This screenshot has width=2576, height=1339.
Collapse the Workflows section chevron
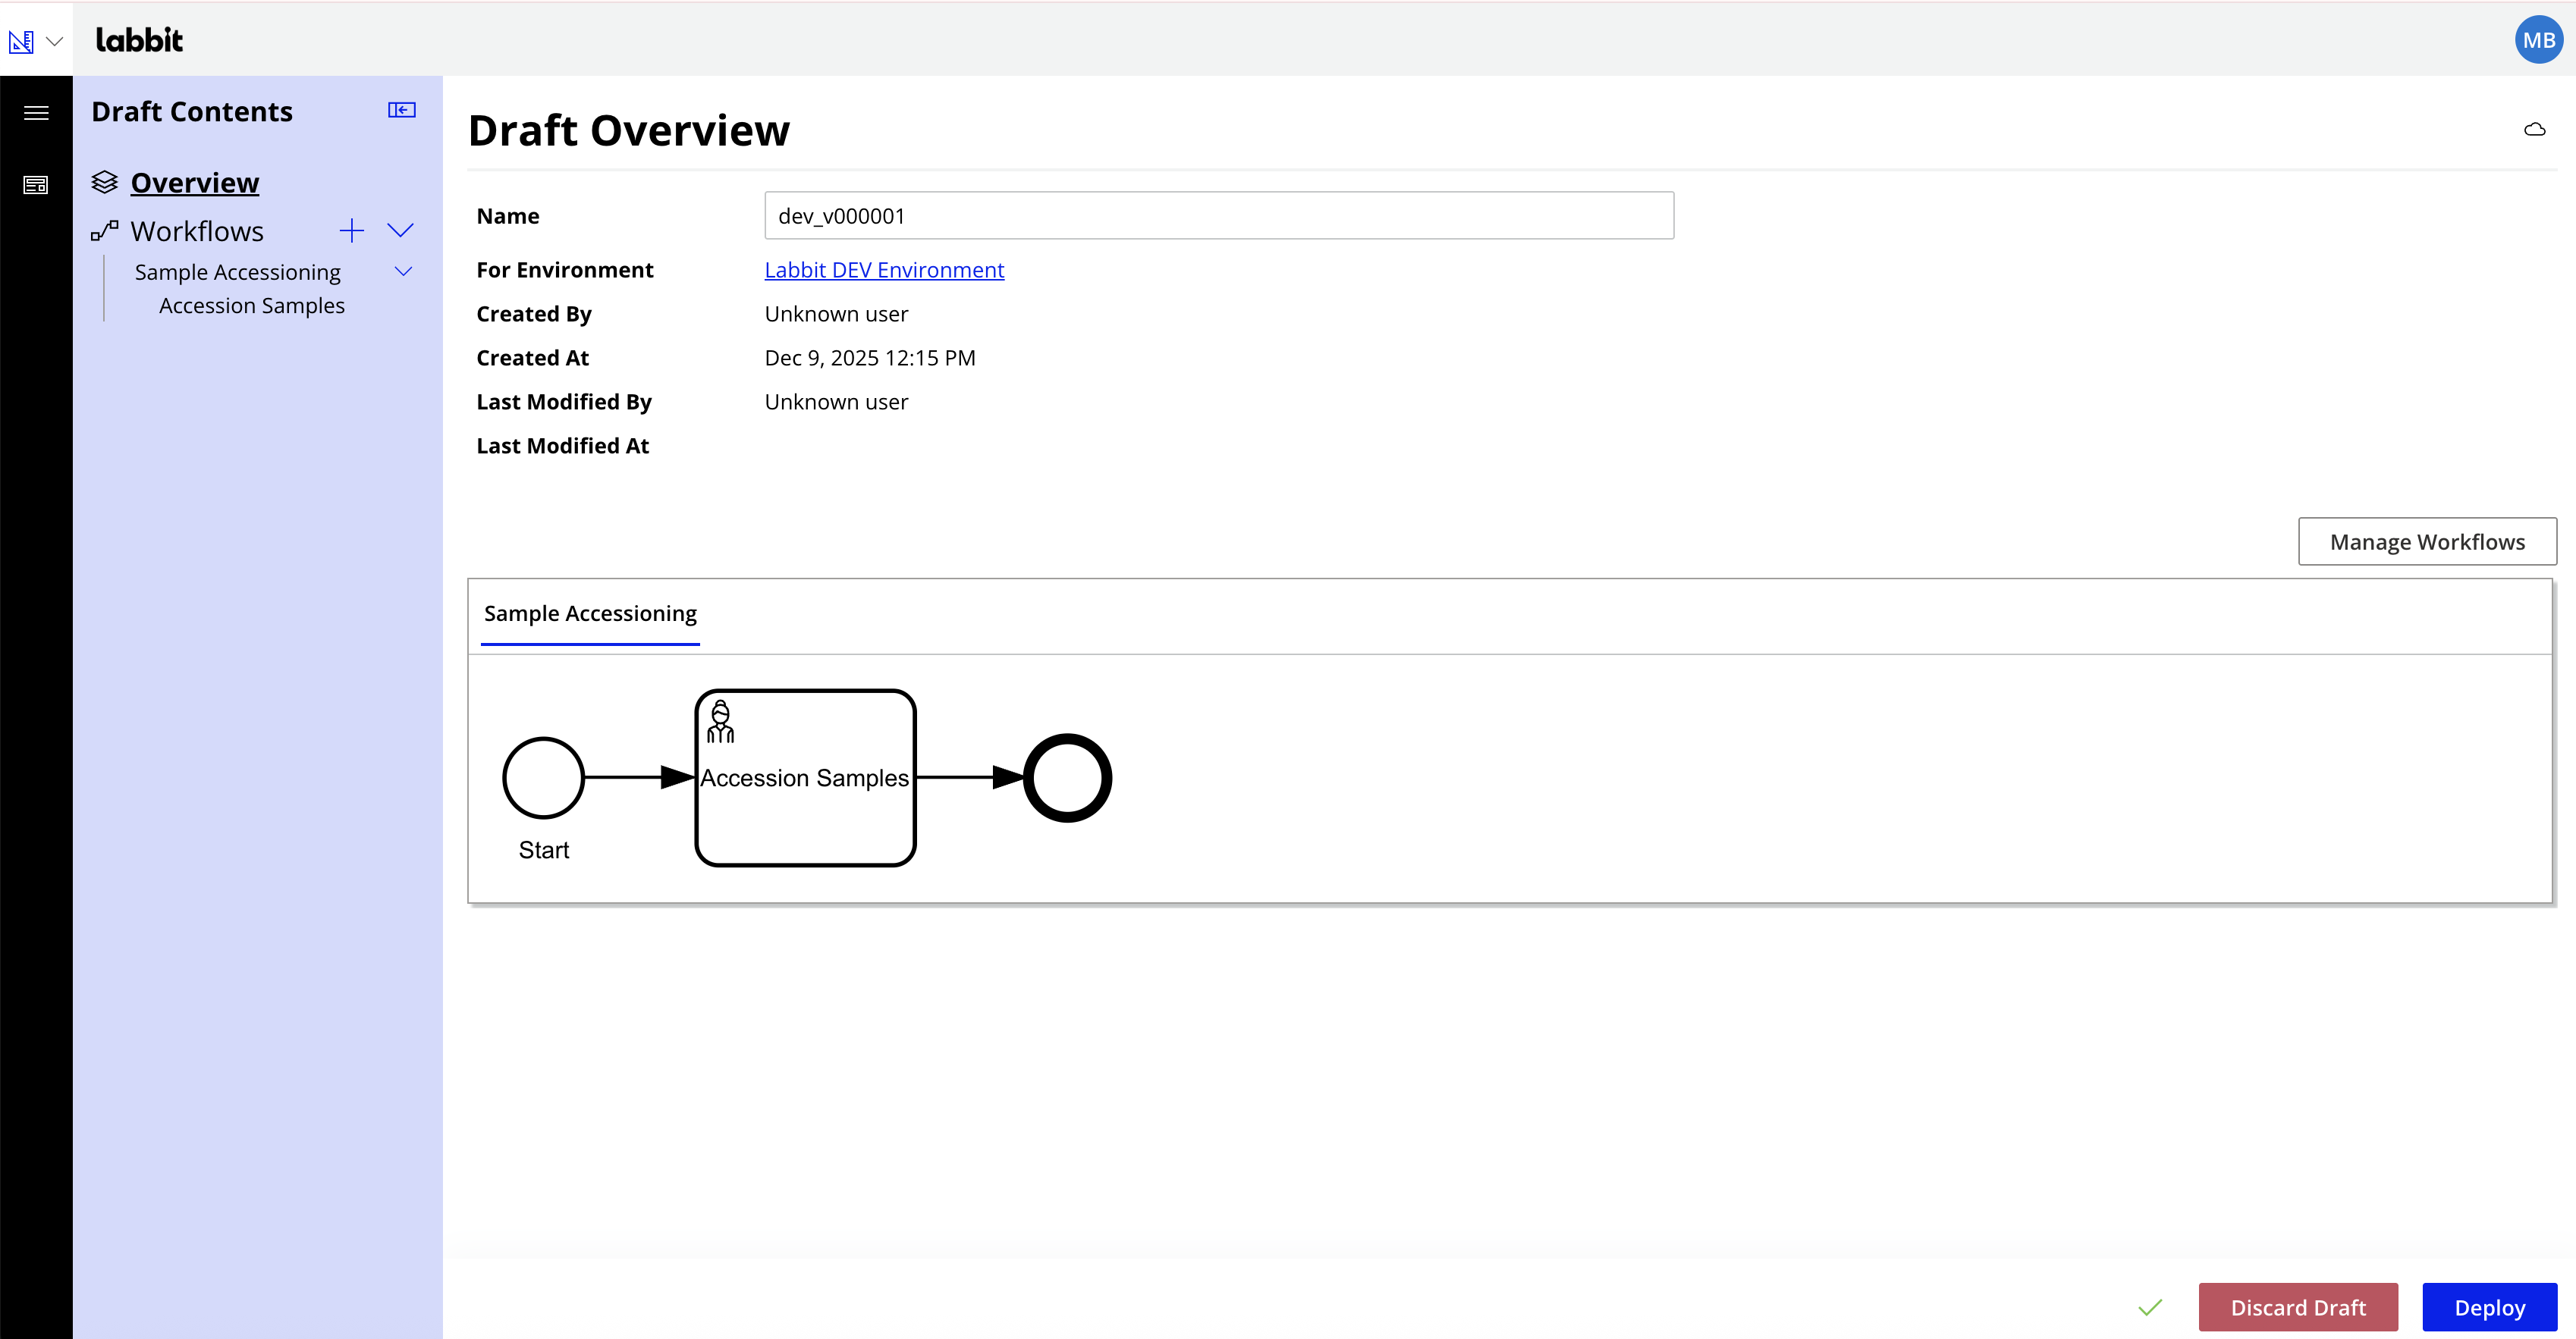(401, 230)
